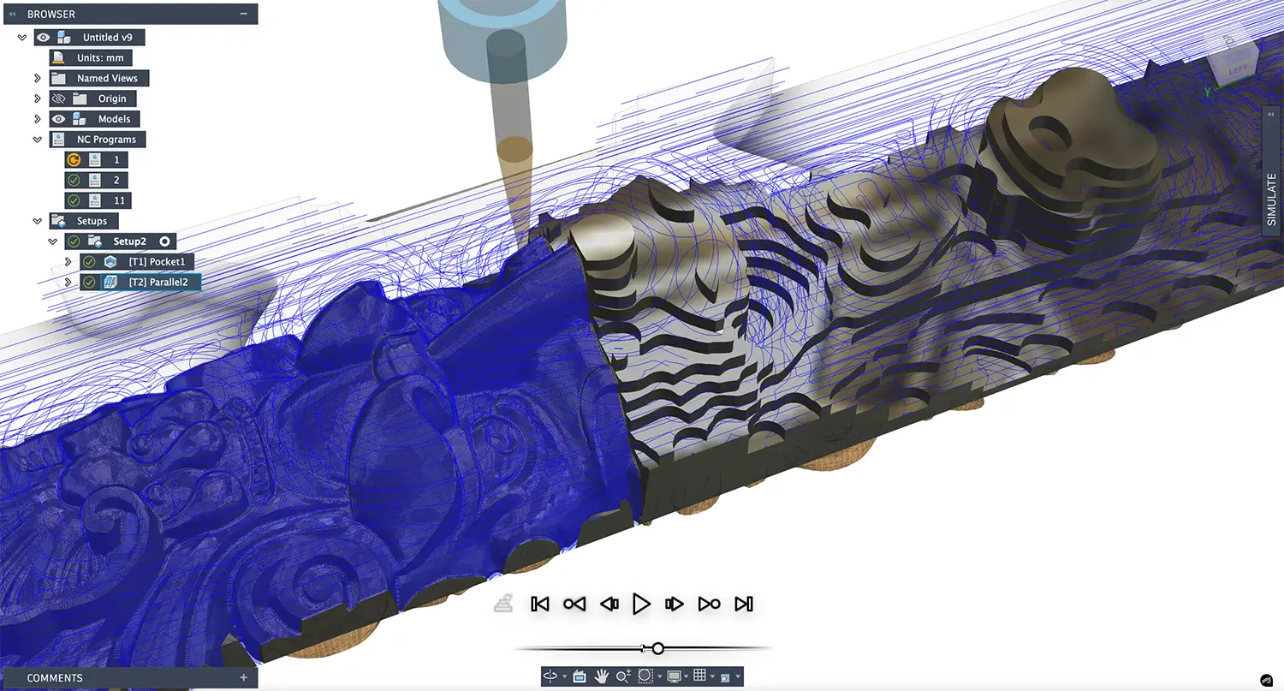Image resolution: width=1284 pixels, height=691 pixels.
Task: Click the Pocket1 operation icon
Action: (110, 261)
